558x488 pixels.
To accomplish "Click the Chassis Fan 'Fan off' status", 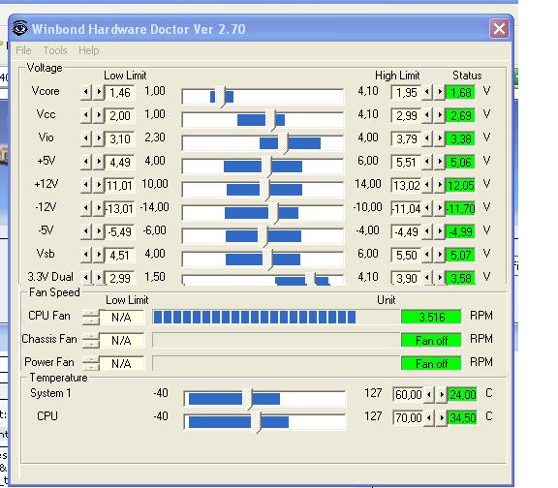I will (x=431, y=341).
